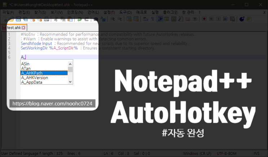268x157 pixels.
Task: Click the Zoom In magnifier icon
Action: pos(112,19)
